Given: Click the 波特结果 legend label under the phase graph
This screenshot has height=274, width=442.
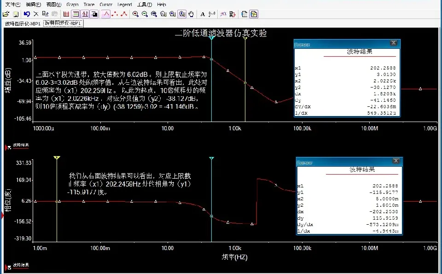Looking at the screenshot, I should pyautogui.click(x=21, y=265).
